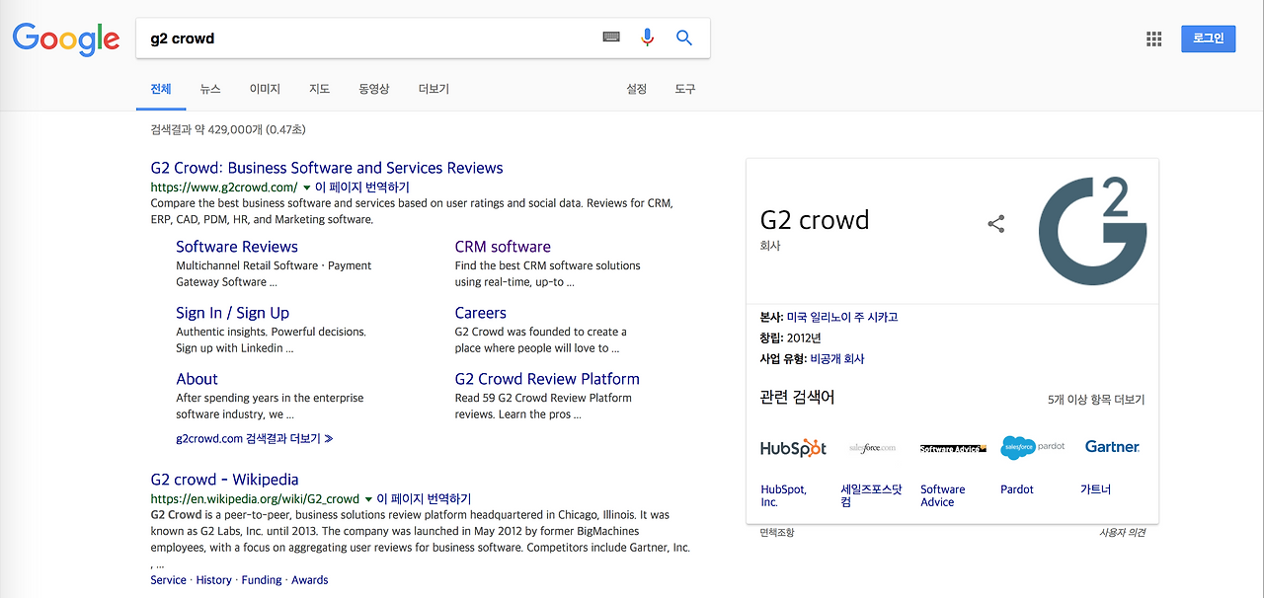1264x598 pixels.
Task: Expand g2crowd.com 검색결과 더보기 link
Action: [255, 438]
